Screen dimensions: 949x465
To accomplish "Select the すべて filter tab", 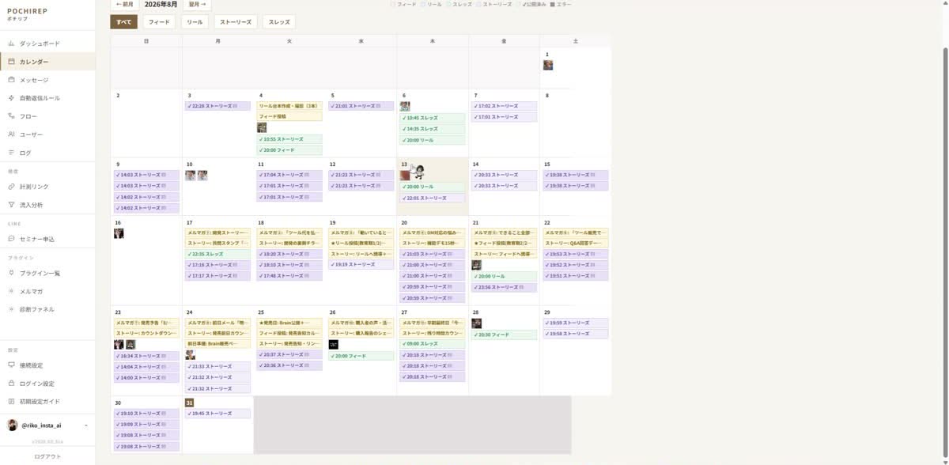I will point(124,22).
